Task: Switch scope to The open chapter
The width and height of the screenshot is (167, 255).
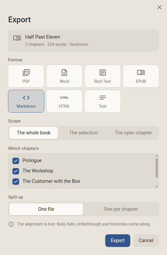Action: click(x=133, y=133)
